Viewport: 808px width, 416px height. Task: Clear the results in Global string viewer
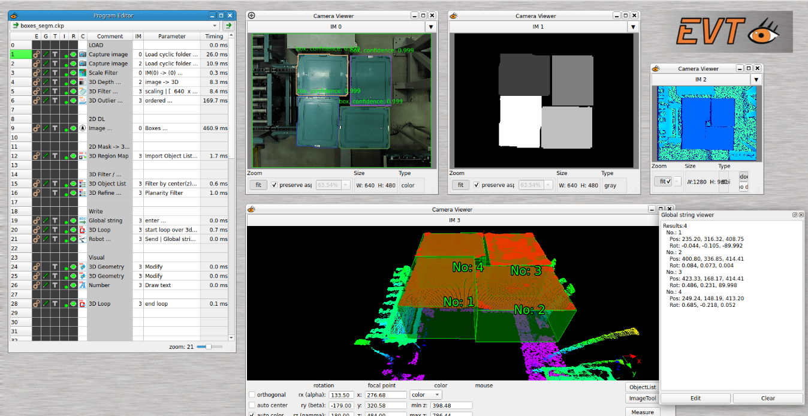[x=767, y=398]
